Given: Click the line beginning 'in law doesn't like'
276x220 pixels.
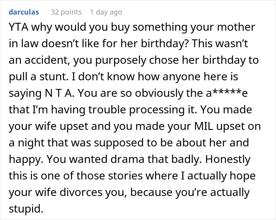Looking at the screenshot, I should coord(118,44).
